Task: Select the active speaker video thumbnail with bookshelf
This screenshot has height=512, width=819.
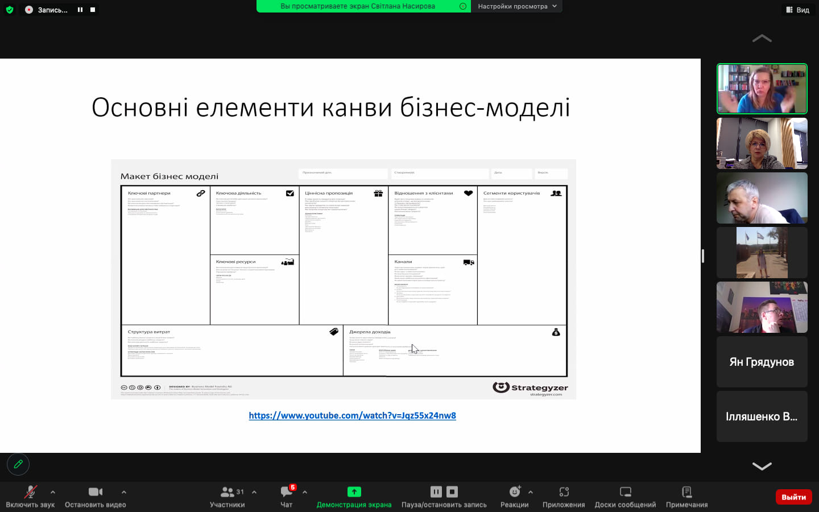Action: pyautogui.click(x=762, y=89)
